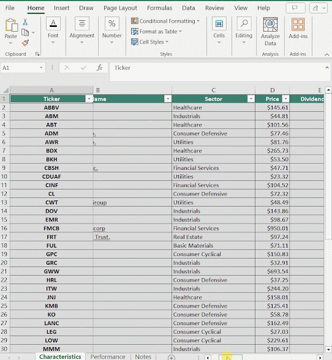The width and height of the screenshot is (332, 360).
Task: Select the Characteristics sheet tab
Action: pyautogui.click(x=60, y=357)
